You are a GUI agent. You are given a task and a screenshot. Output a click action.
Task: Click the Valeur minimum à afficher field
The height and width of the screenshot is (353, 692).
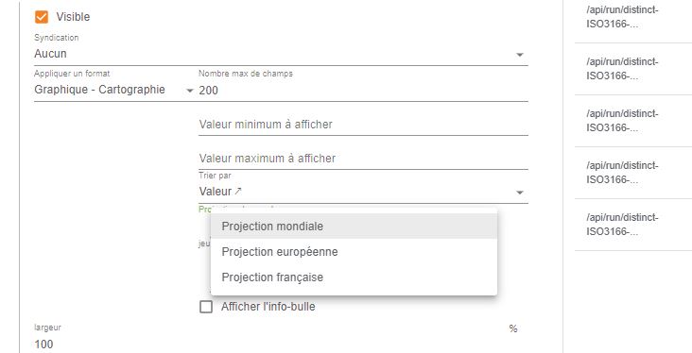[363, 125]
